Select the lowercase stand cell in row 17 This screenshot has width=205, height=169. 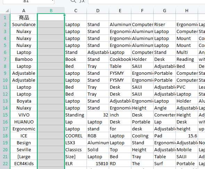coord(98,129)
